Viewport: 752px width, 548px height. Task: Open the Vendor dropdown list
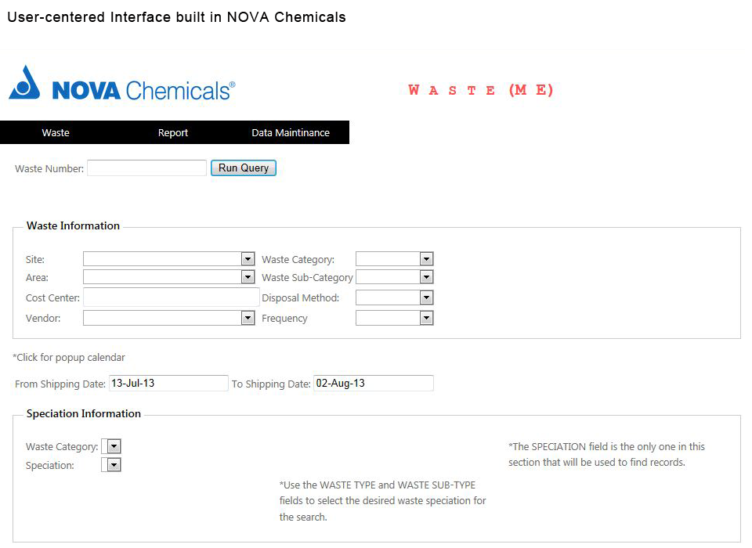click(x=169, y=318)
